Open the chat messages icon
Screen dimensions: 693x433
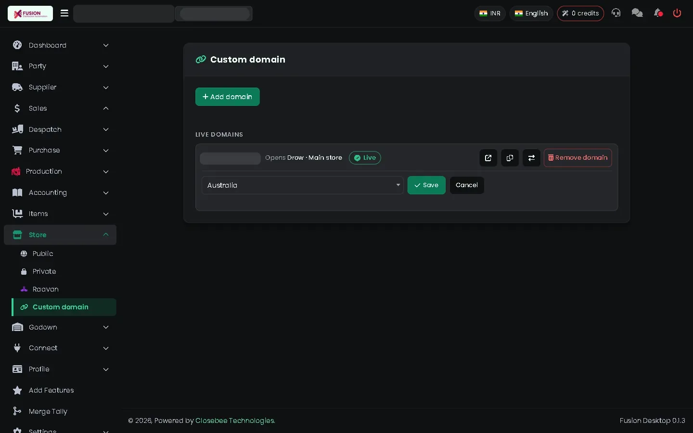click(x=637, y=13)
